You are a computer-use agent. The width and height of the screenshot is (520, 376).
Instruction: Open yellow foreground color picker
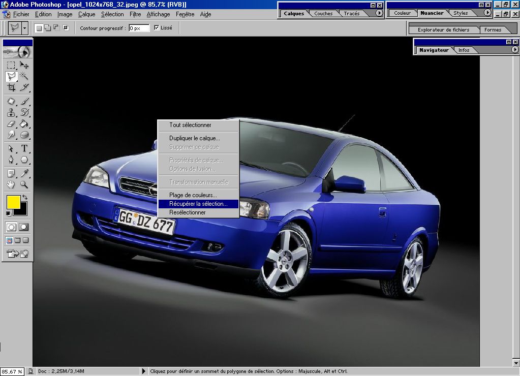pyautogui.click(x=14, y=202)
